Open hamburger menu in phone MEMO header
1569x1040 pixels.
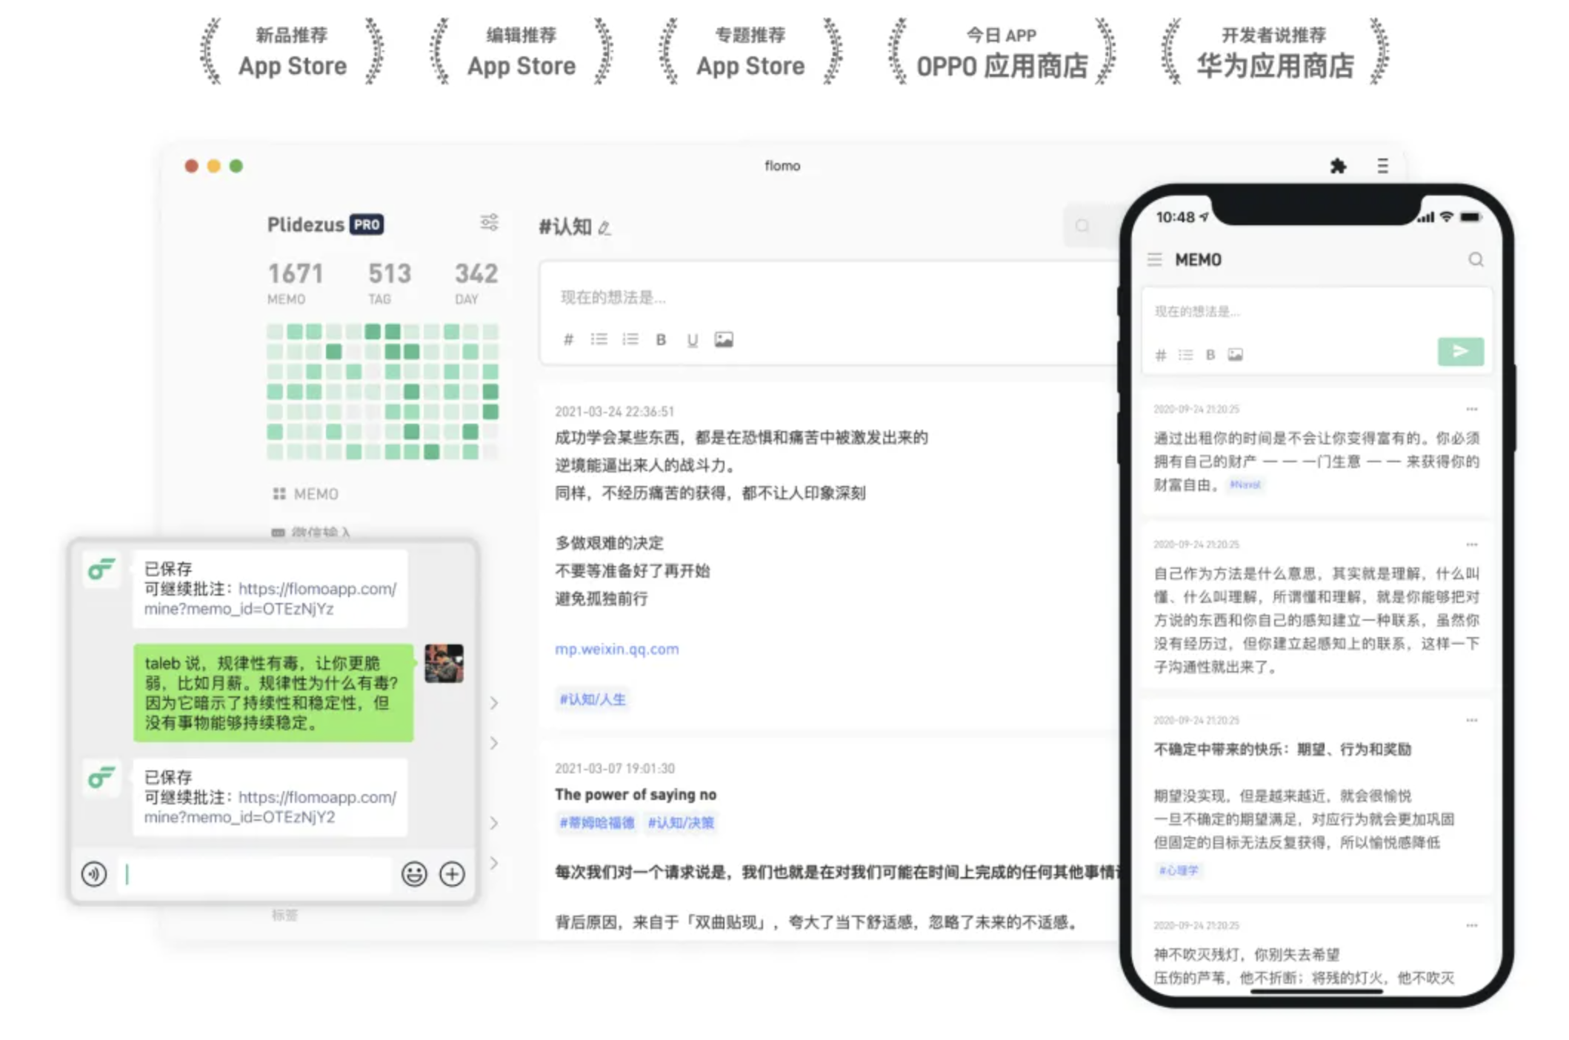click(x=1154, y=259)
